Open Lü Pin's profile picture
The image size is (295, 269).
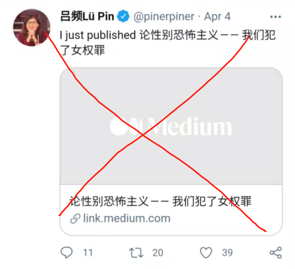tap(32, 28)
